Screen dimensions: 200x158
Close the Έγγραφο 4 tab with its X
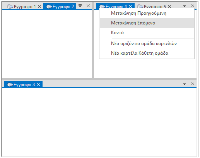coord(130,6)
